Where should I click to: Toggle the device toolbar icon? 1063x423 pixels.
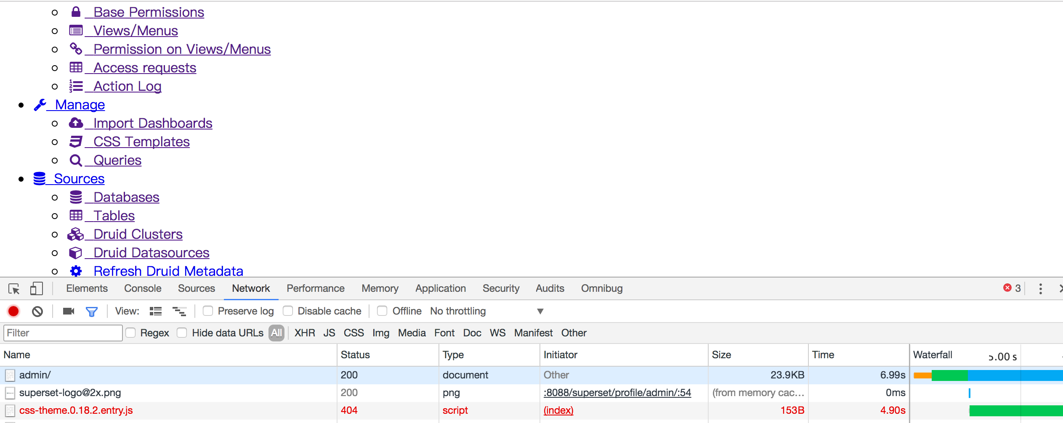(36, 288)
